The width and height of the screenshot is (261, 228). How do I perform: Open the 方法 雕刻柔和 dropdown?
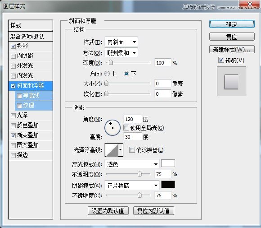pos(121,53)
